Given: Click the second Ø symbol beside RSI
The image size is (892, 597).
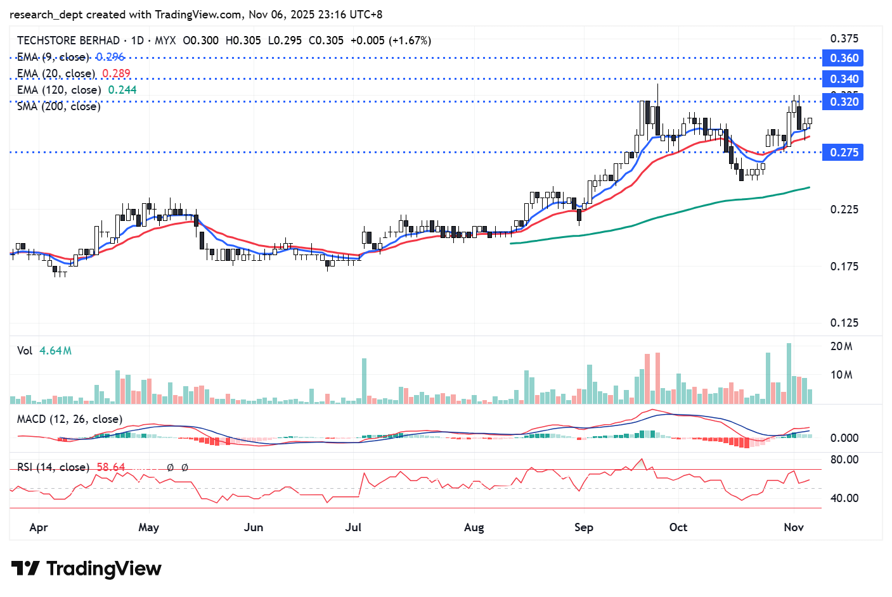Looking at the screenshot, I should [x=184, y=468].
